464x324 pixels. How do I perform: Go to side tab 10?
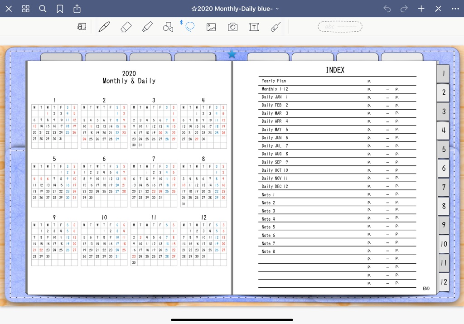point(443,244)
